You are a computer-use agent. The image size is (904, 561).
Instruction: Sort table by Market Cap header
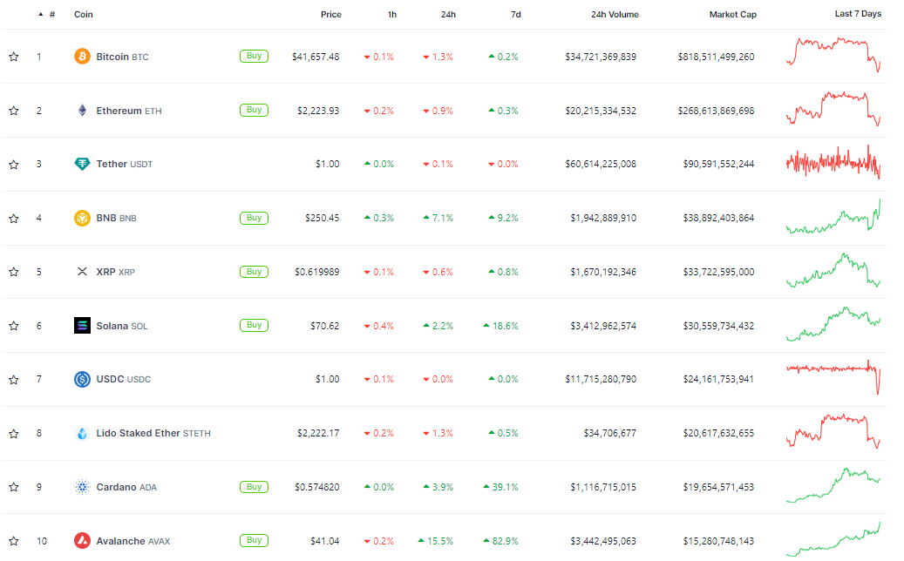[732, 15]
